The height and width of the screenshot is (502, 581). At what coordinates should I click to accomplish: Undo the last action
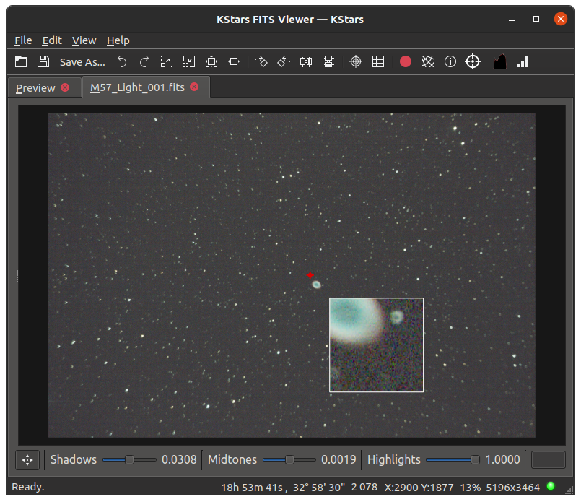[122, 61]
